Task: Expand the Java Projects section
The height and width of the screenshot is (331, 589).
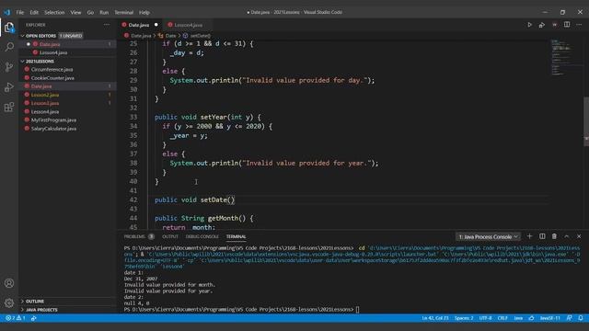Action: (67, 310)
